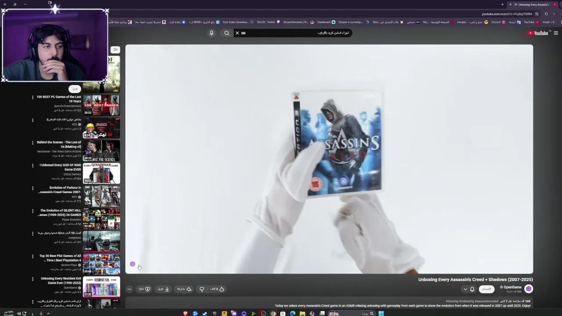Open the OpenGame channel name link

(512, 287)
